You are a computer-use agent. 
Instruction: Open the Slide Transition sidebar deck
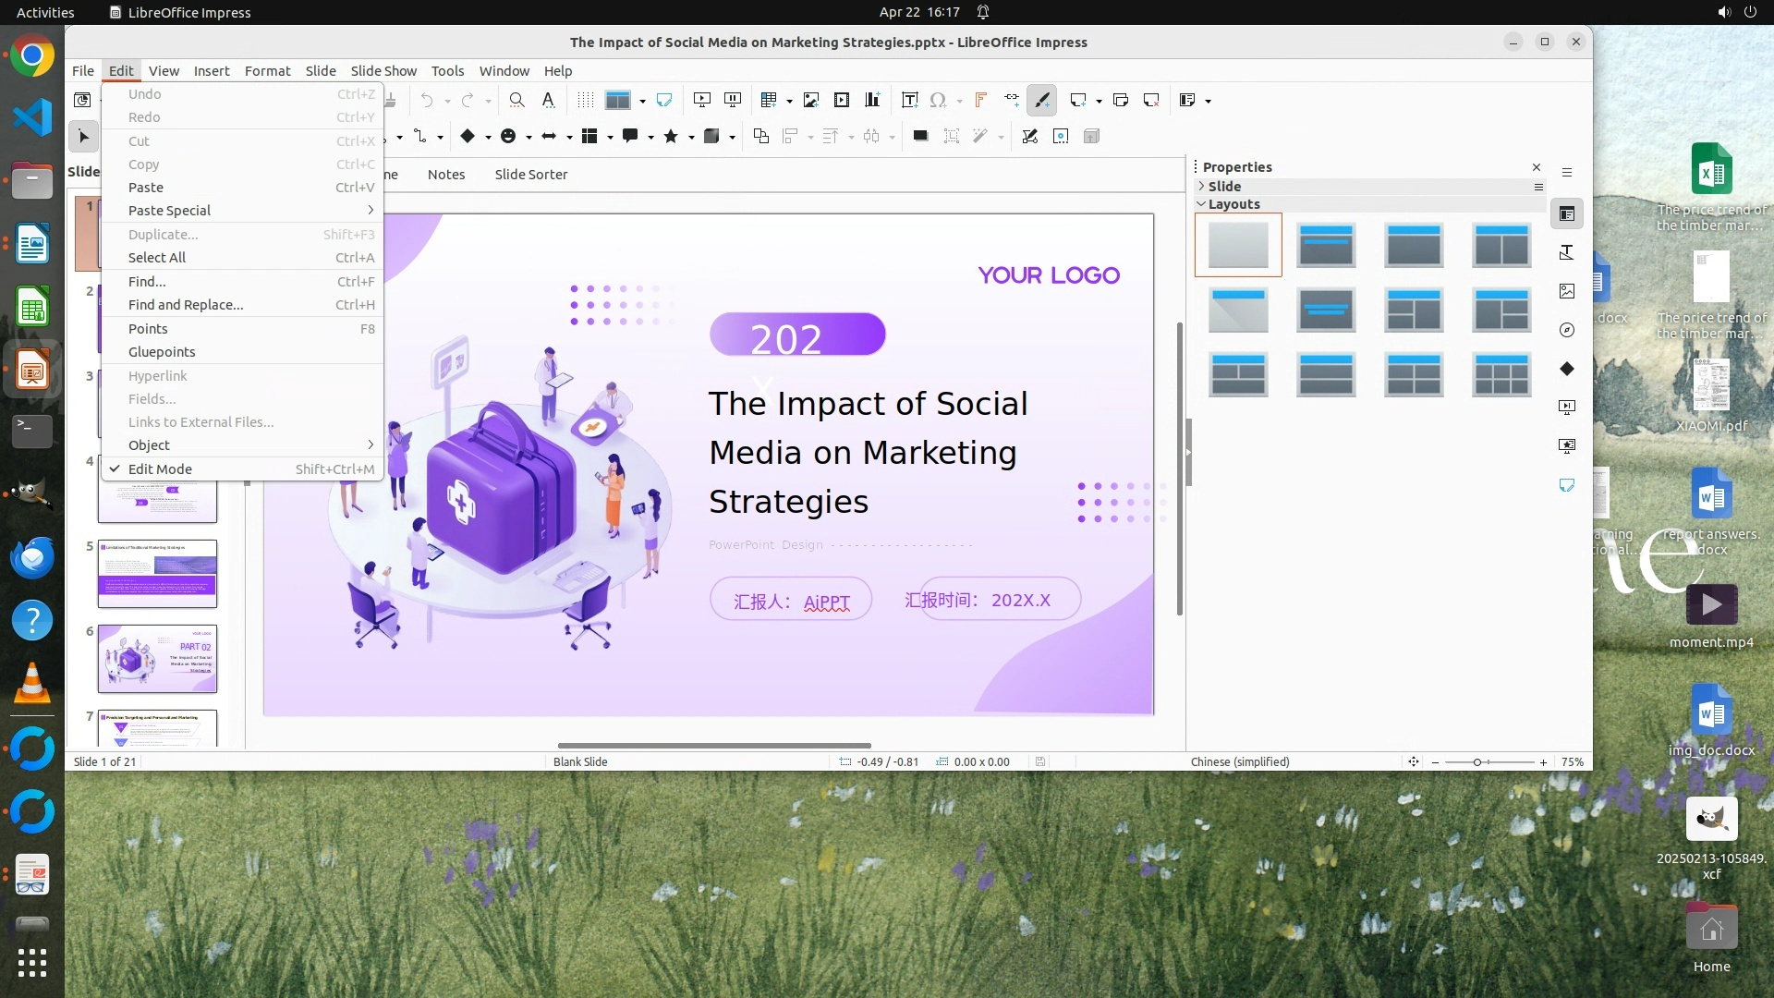point(1567,408)
